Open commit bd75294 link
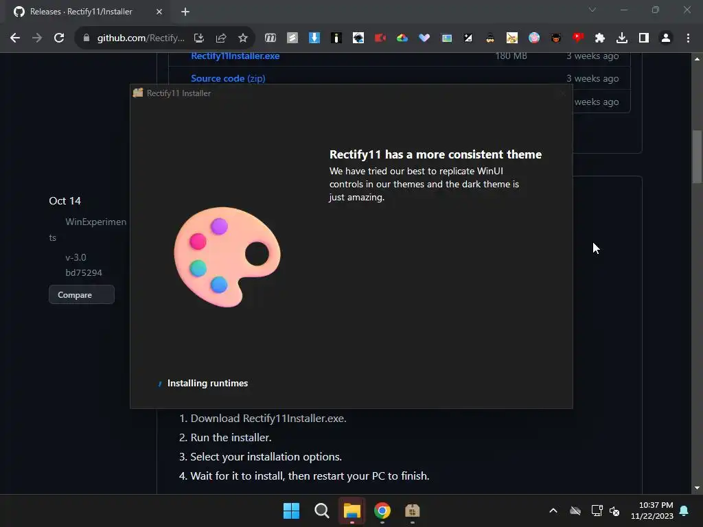The width and height of the screenshot is (703, 527). [x=84, y=273]
